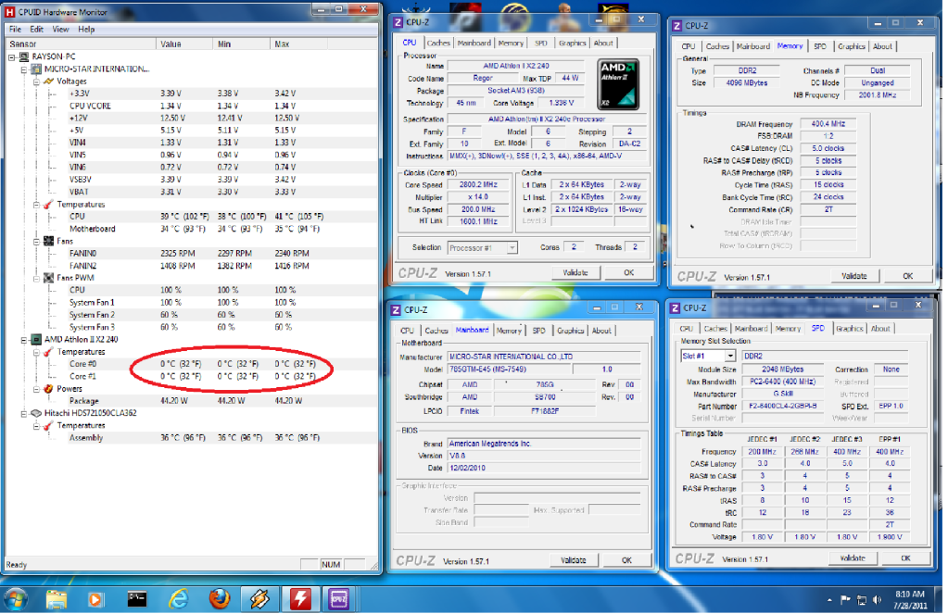
Task: Select the CPU-Z purple taskbar icon
Action: (x=338, y=599)
